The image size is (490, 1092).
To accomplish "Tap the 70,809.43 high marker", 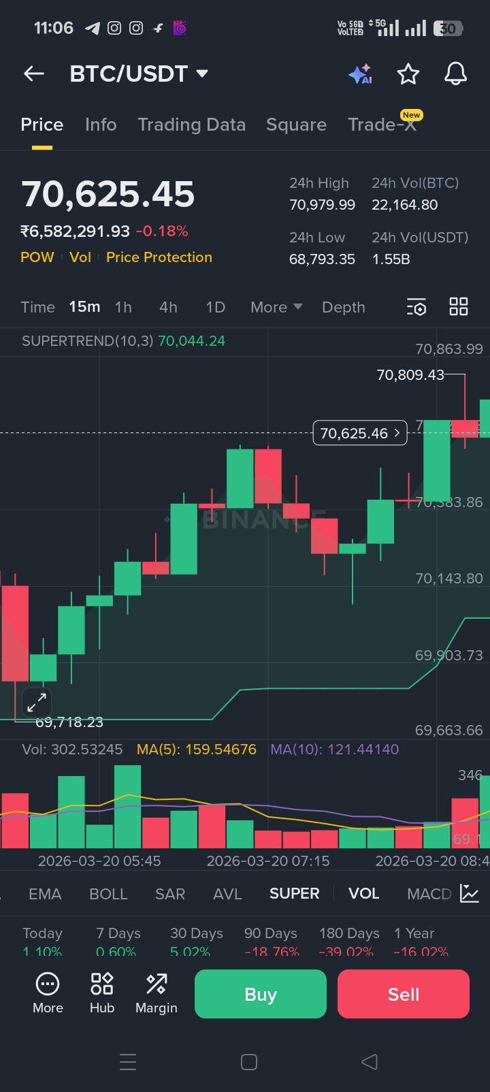I will point(410,374).
